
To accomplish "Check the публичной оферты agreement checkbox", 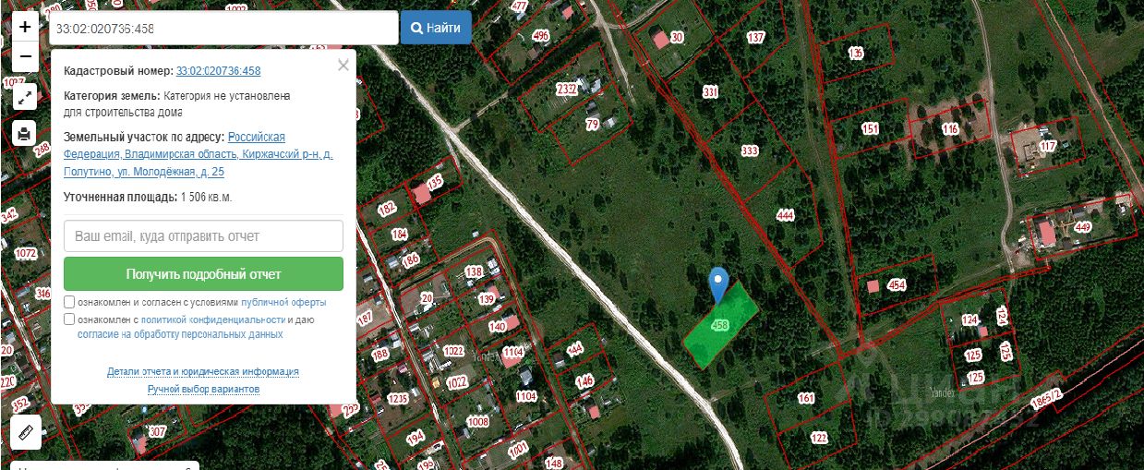I will click(70, 302).
